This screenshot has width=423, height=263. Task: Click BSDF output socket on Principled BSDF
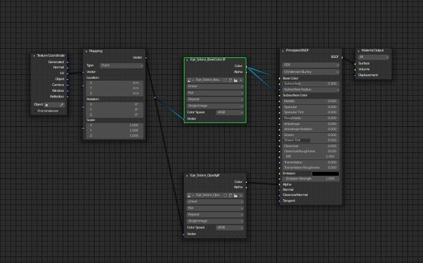[x=342, y=57]
